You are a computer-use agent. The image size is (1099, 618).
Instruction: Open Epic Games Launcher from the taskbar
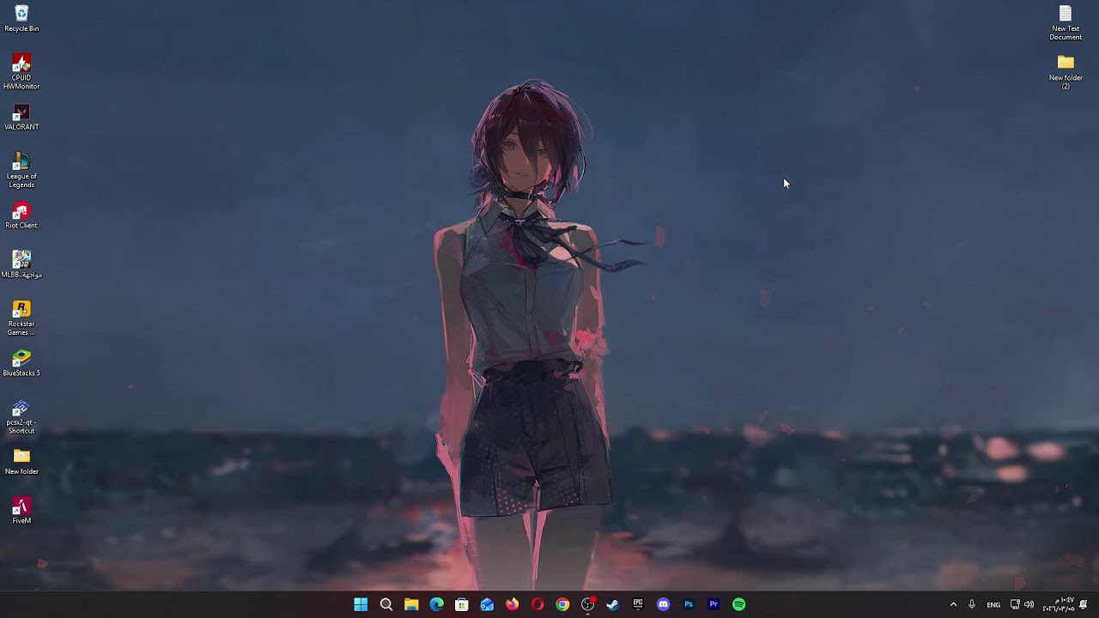pyautogui.click(x=638, y=604)
